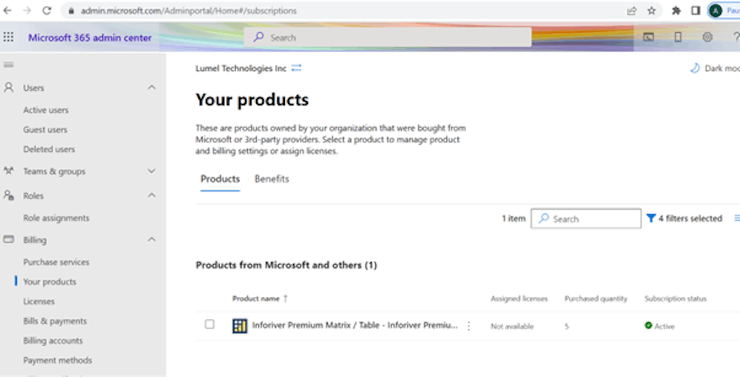Open the Cloud Shell icon in header
Viewport: 740px width, 378px height.
[x=648, y=37]
